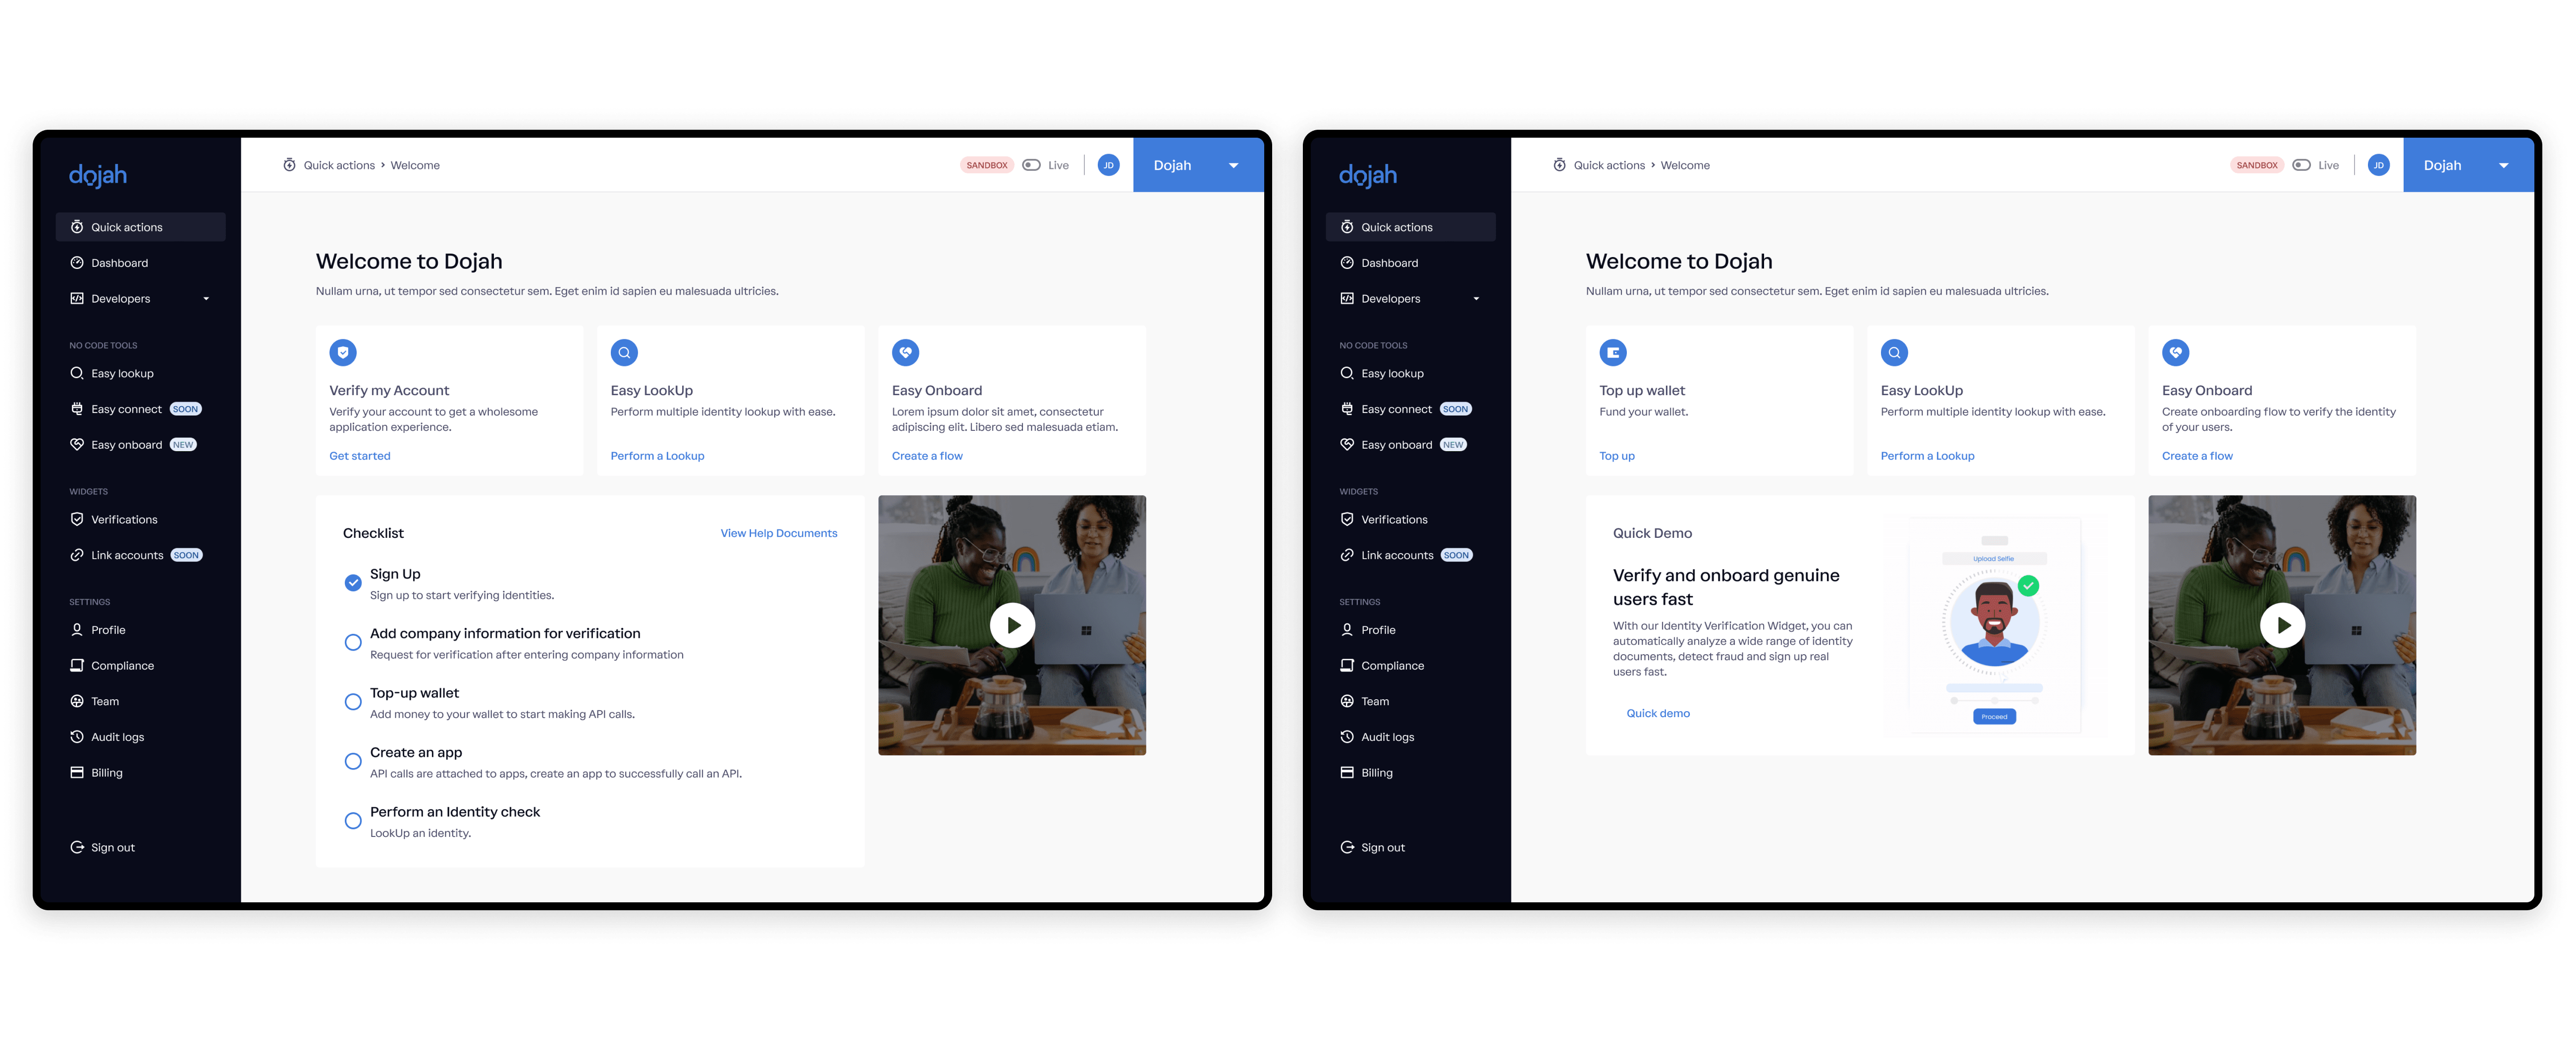2576x1040 pixels.
Task: Click Create a flow link in right window
Action: point(2197,456)
